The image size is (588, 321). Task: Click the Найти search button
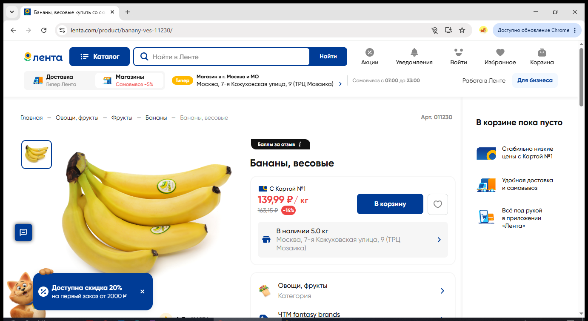click(328, 57)
